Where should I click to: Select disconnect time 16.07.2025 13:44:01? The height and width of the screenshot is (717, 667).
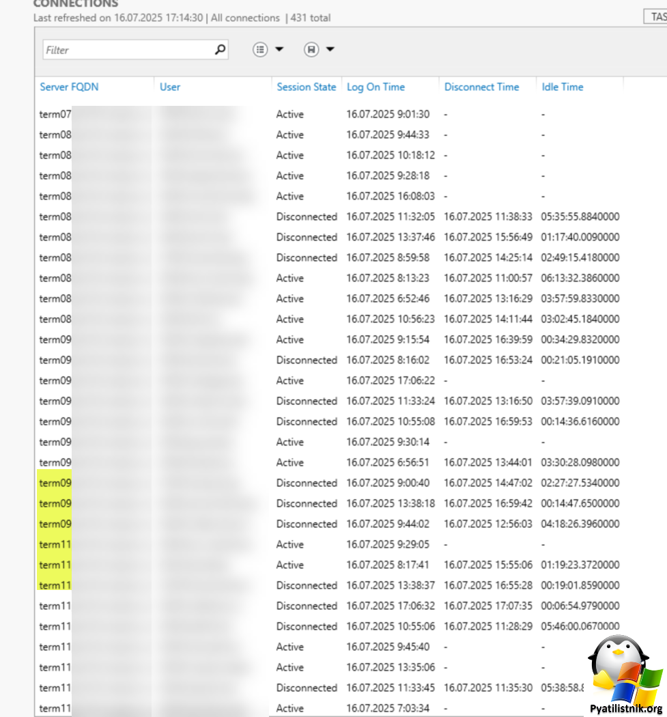[x=488, y=463]
